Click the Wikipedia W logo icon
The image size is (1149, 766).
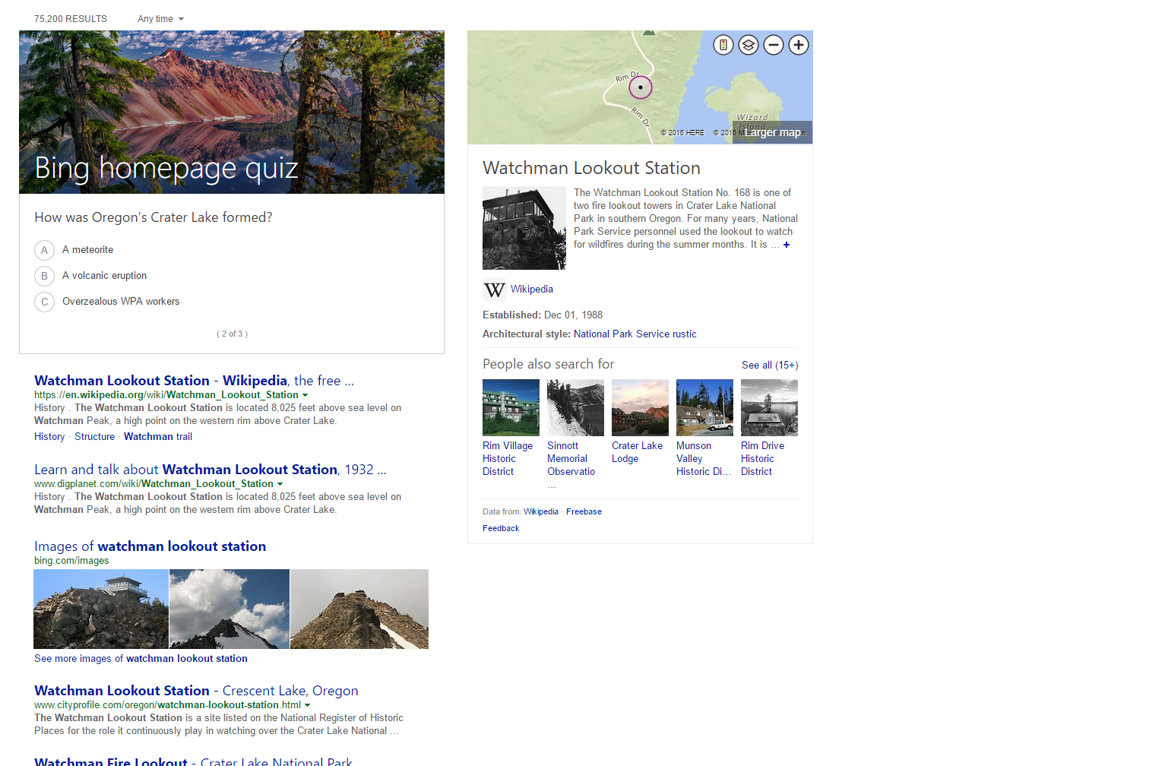click(494, 290)
